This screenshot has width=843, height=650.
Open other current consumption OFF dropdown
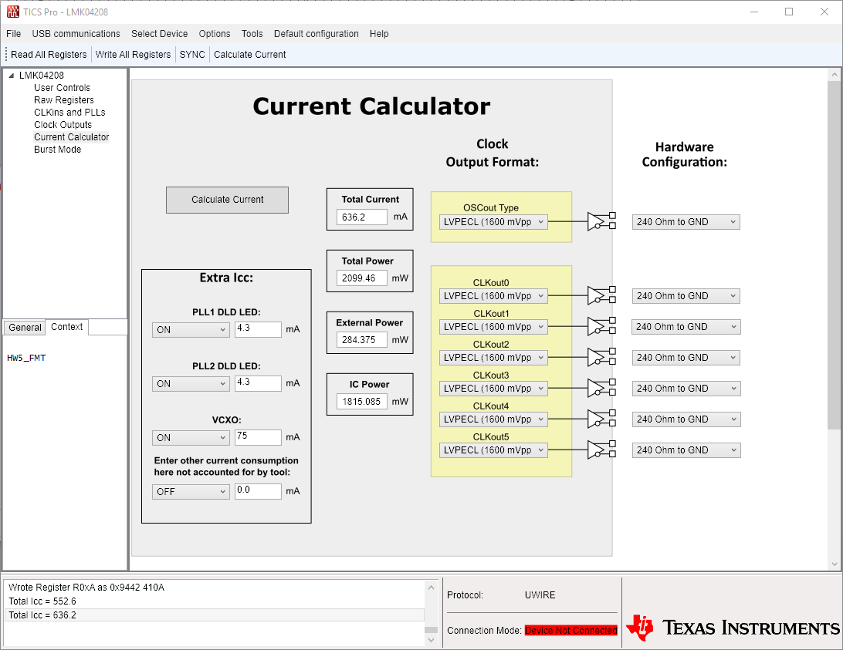(x=191, y=491)
